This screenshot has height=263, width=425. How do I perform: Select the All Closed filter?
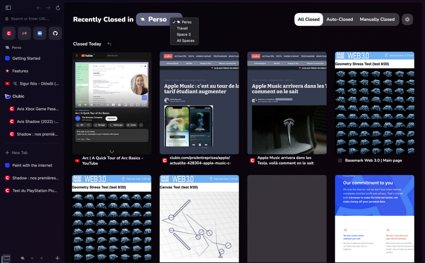coord(308,19)
